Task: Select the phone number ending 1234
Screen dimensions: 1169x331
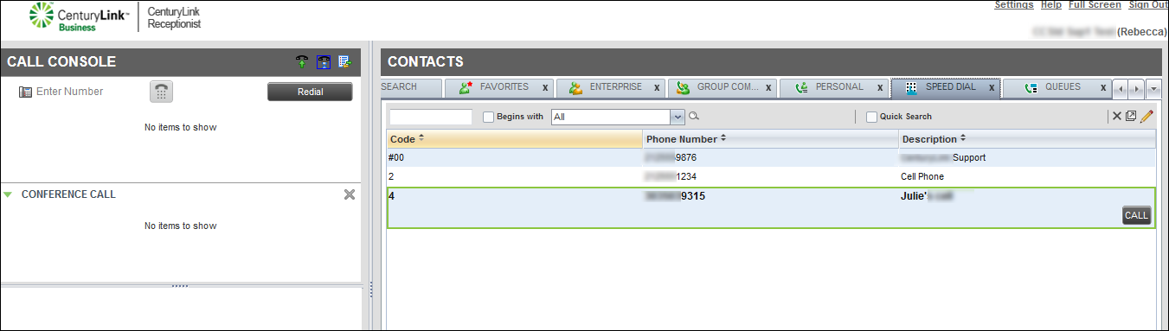Action: [x=671, y=176]
